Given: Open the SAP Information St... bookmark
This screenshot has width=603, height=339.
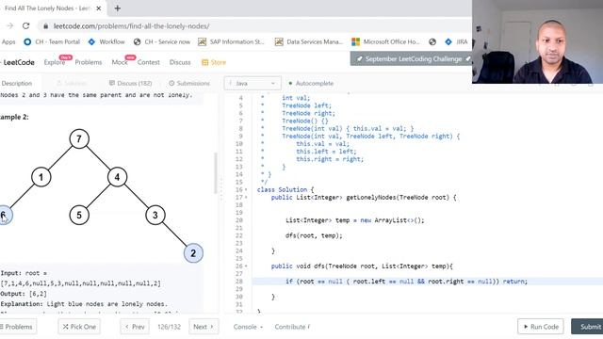Looking at the screenshot, I should pyautogui.click(x=231, y=41).
